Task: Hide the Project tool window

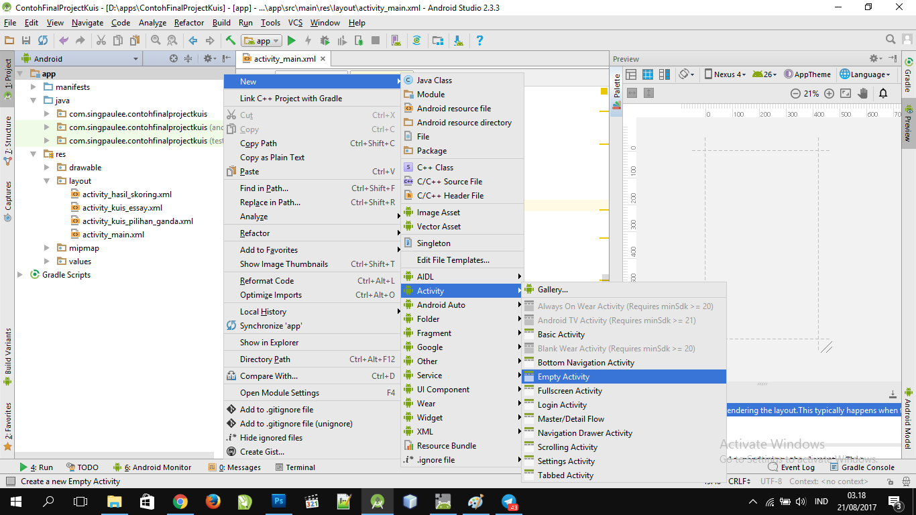Action: pyautogui.click(x=227, y=58)
